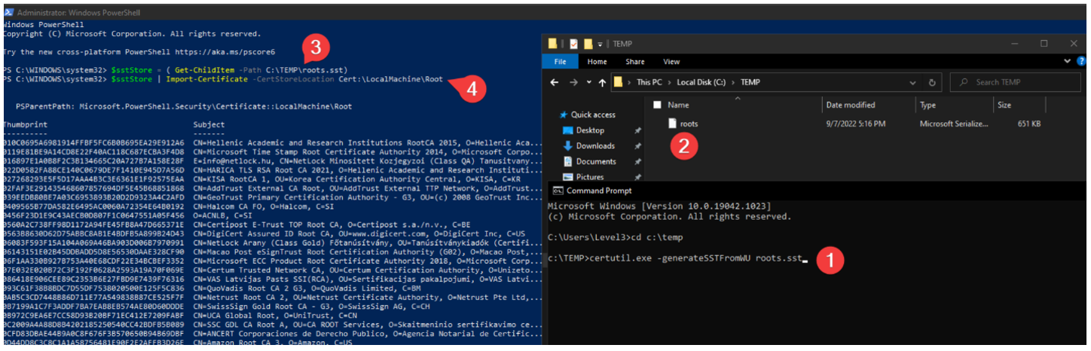Screen dimensions: 1091x351
Task: Open Pictures in the navigation pane
Action: click(x=591, y=177)
